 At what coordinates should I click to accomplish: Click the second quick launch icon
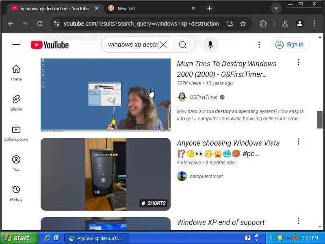(56, 238)
